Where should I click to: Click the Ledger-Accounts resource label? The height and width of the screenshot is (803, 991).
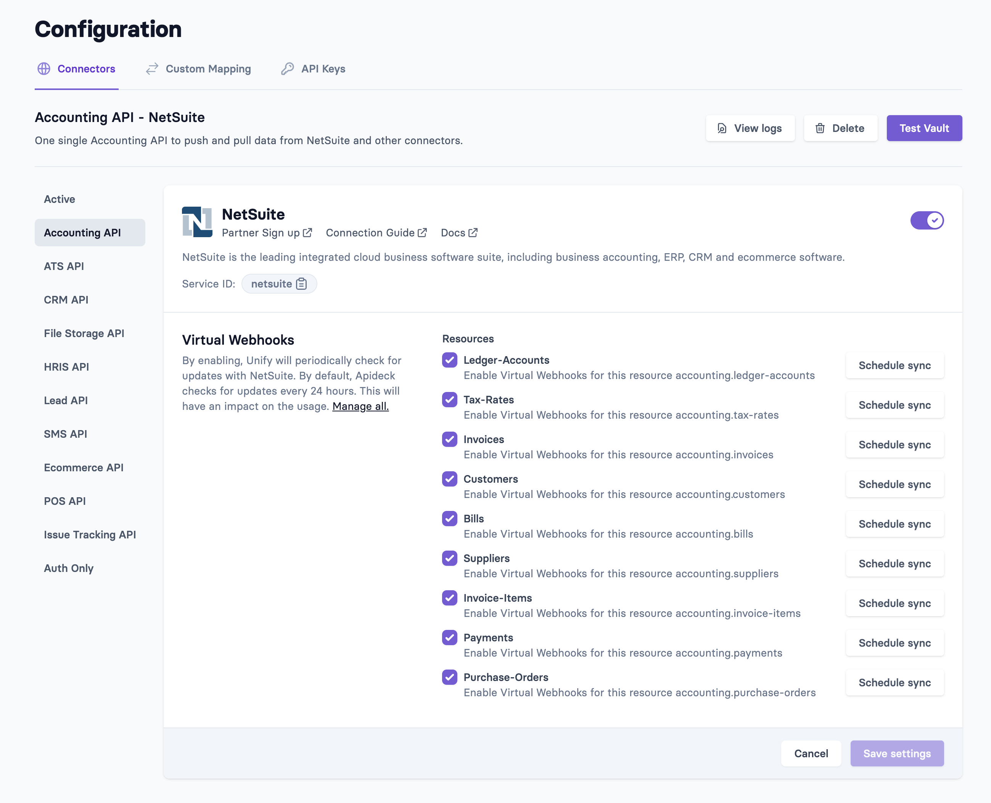(506, 360)
